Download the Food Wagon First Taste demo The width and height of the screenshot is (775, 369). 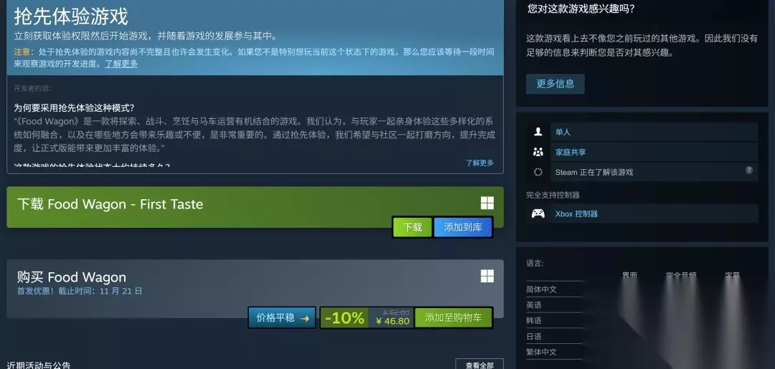(413, 227)
